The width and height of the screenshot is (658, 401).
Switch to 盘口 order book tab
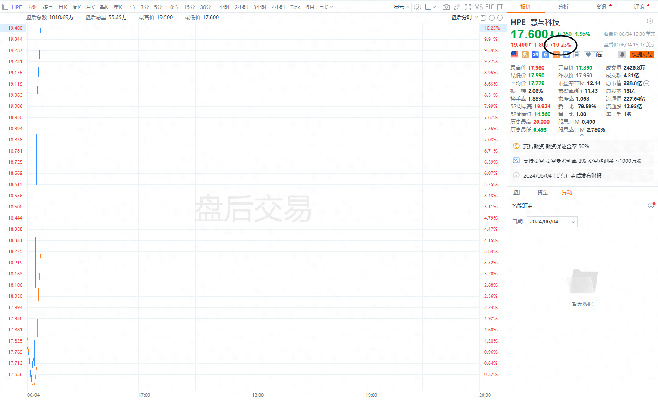pyautogui.click(x=519, y=193)
